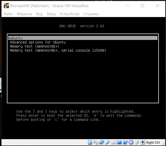Viewport: 166px width, 146px height.
Task: Toggle keyboard capture arrow indicator
Action: pyautogui.click(x=143, y=142)
